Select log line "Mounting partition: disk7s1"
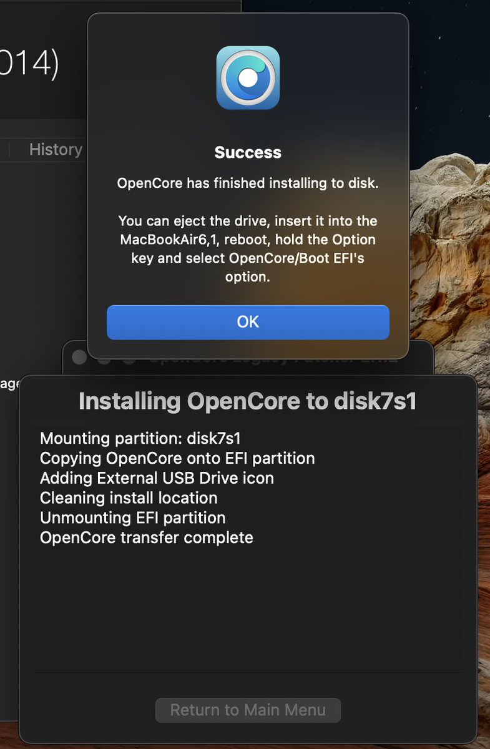Viewport: 490px width, 749px height. click(140, 438)
